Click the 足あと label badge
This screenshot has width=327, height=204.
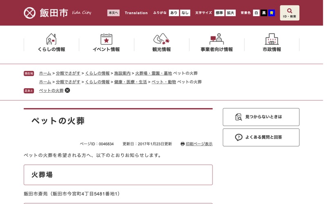(29, 91)
